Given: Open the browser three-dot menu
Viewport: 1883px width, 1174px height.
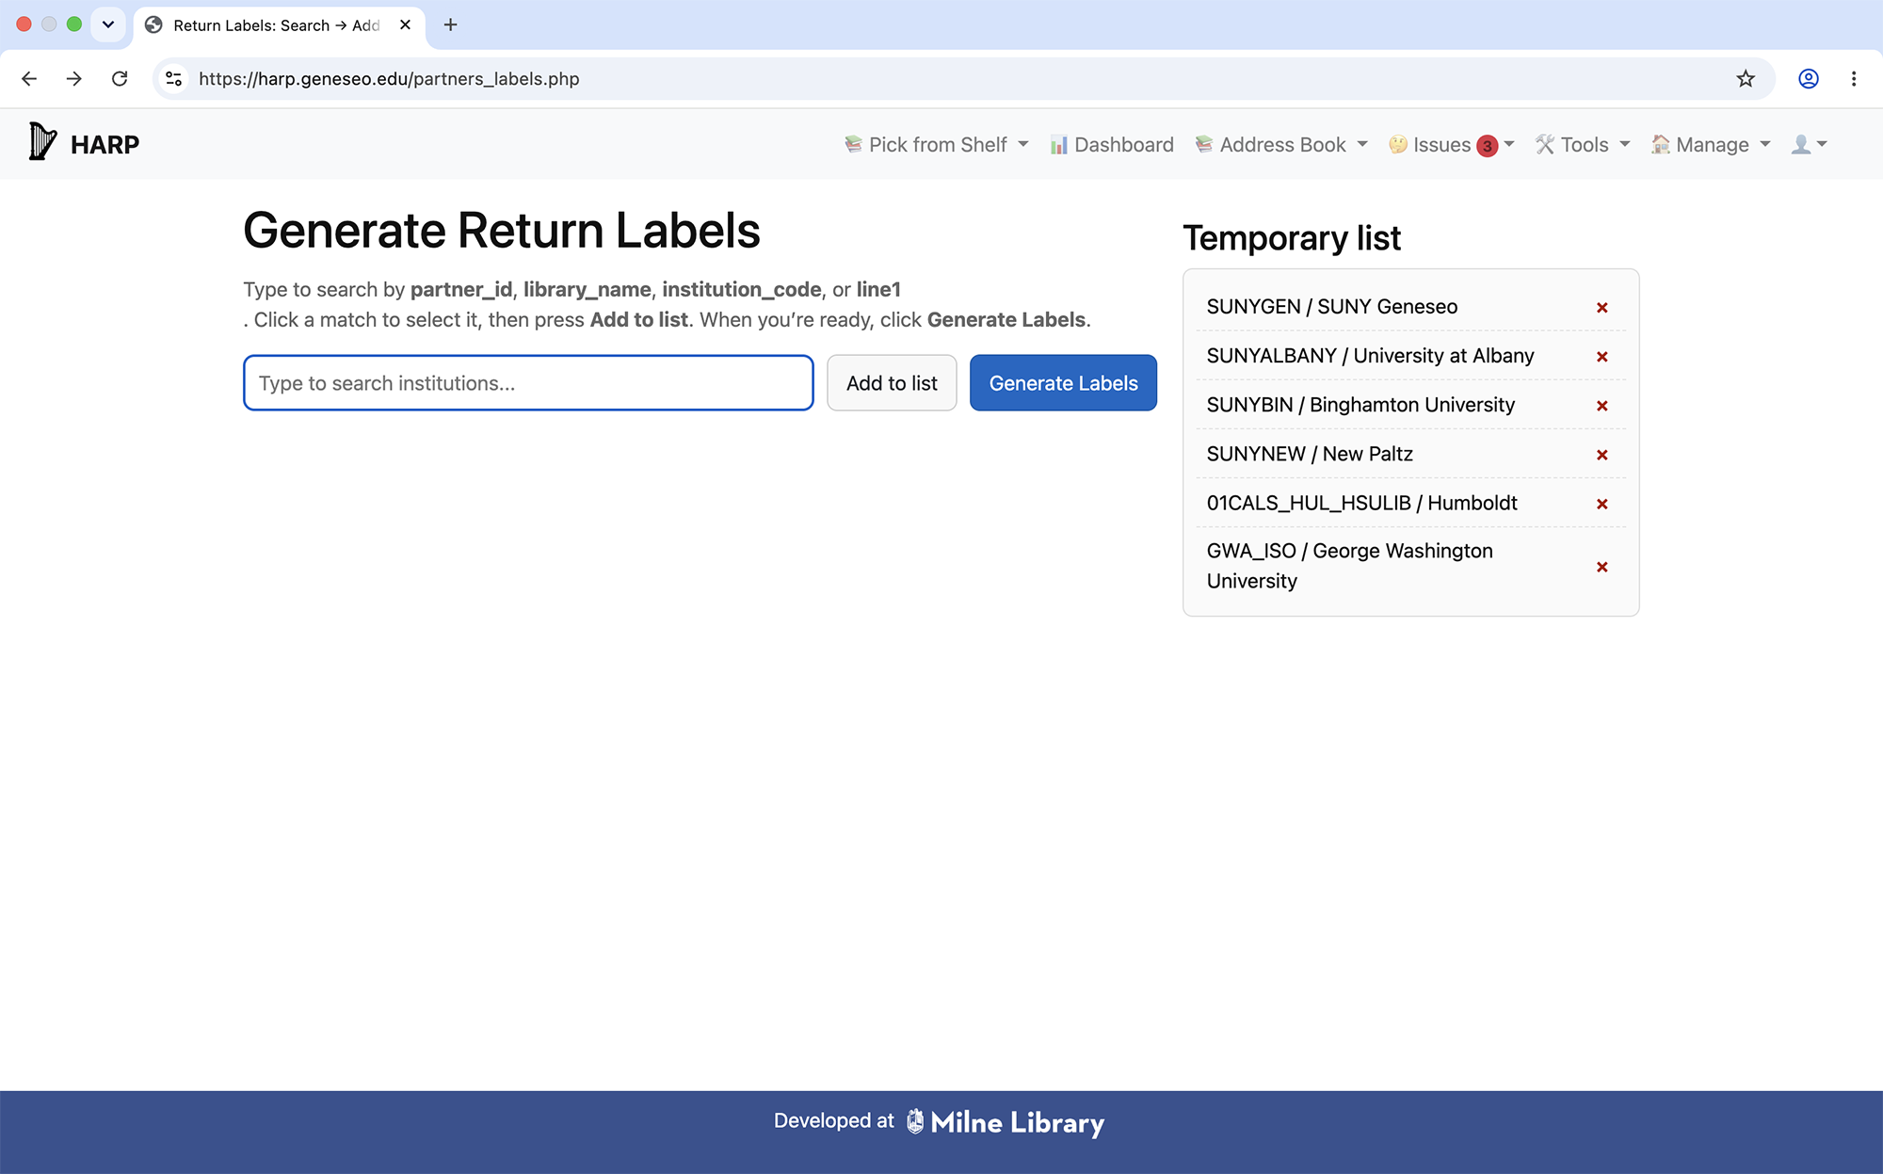Looking at the screenshot, I should pos(1854,79).
